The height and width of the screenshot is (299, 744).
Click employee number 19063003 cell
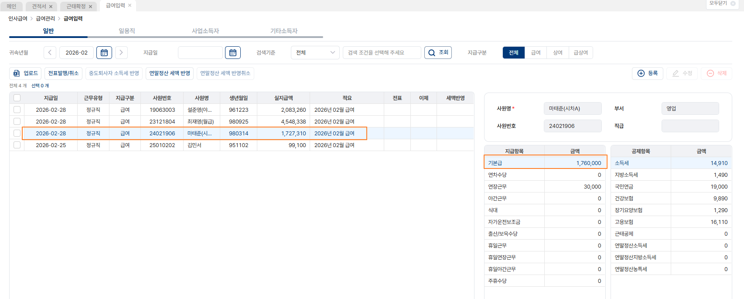pyautogui.click(x=162, y=110)
